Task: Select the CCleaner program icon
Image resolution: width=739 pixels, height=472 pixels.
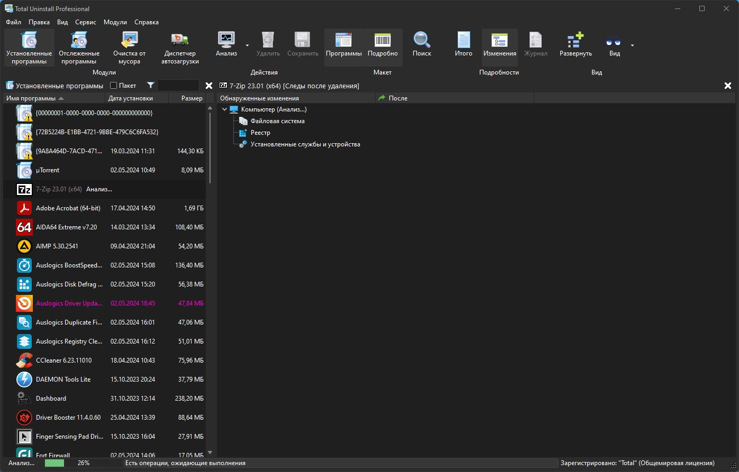Action: click(x=24, y=360)
